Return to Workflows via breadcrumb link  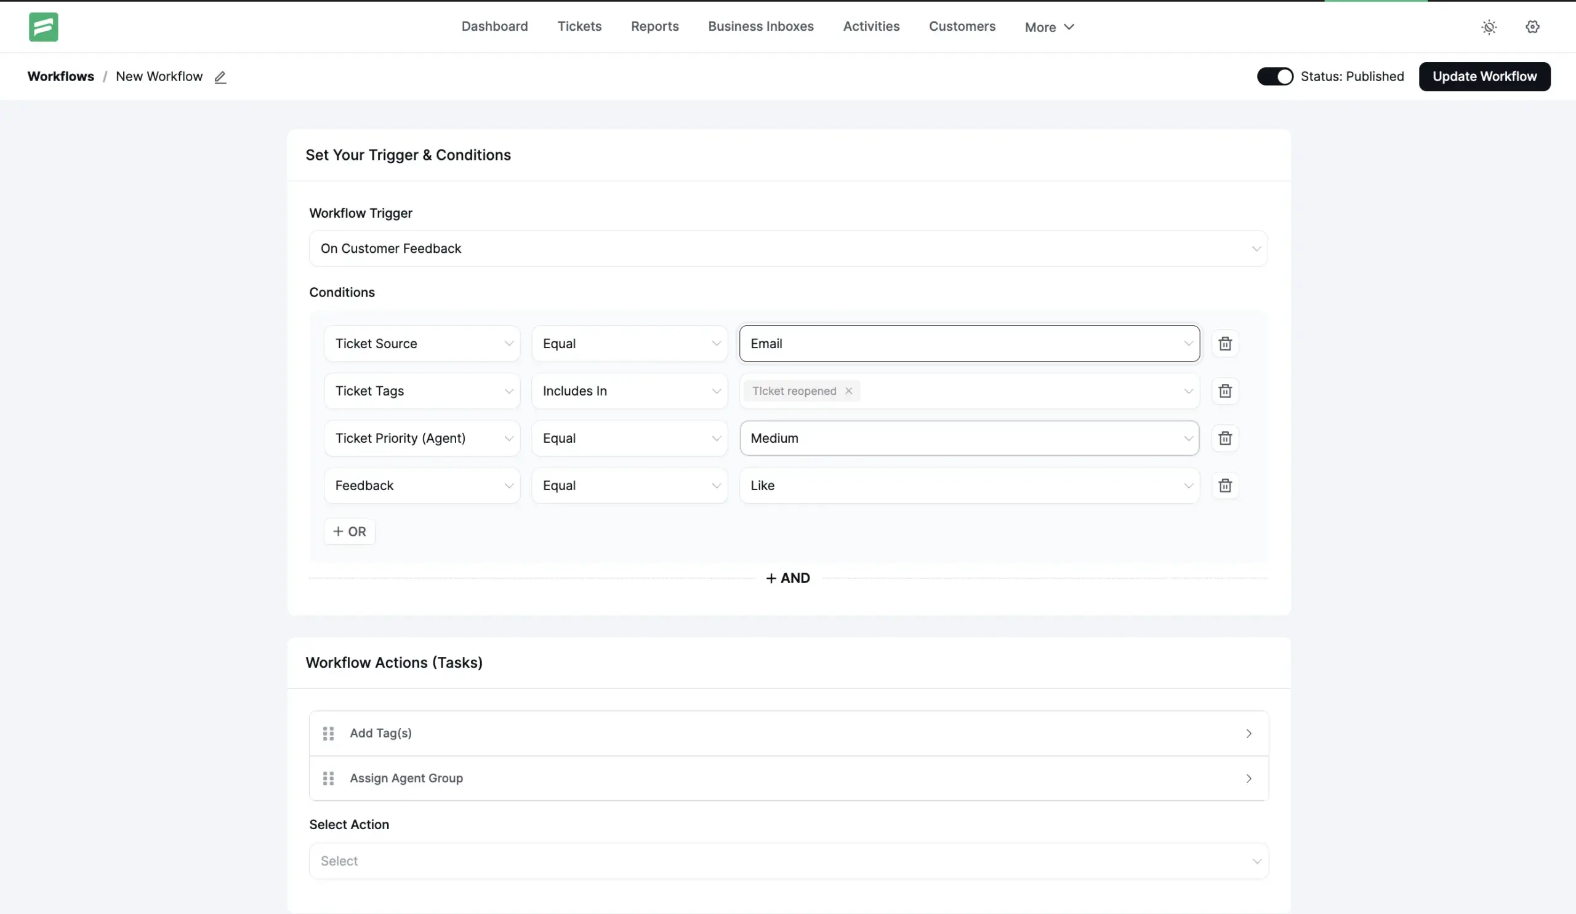[61, 76]
